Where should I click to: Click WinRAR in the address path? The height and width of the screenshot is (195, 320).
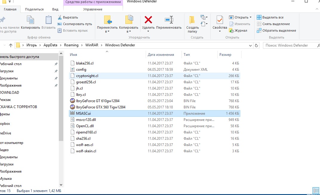tap(92, 45)
